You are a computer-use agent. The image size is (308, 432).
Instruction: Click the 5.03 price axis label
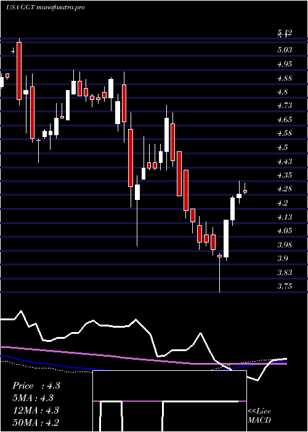[x=285, y=50]
